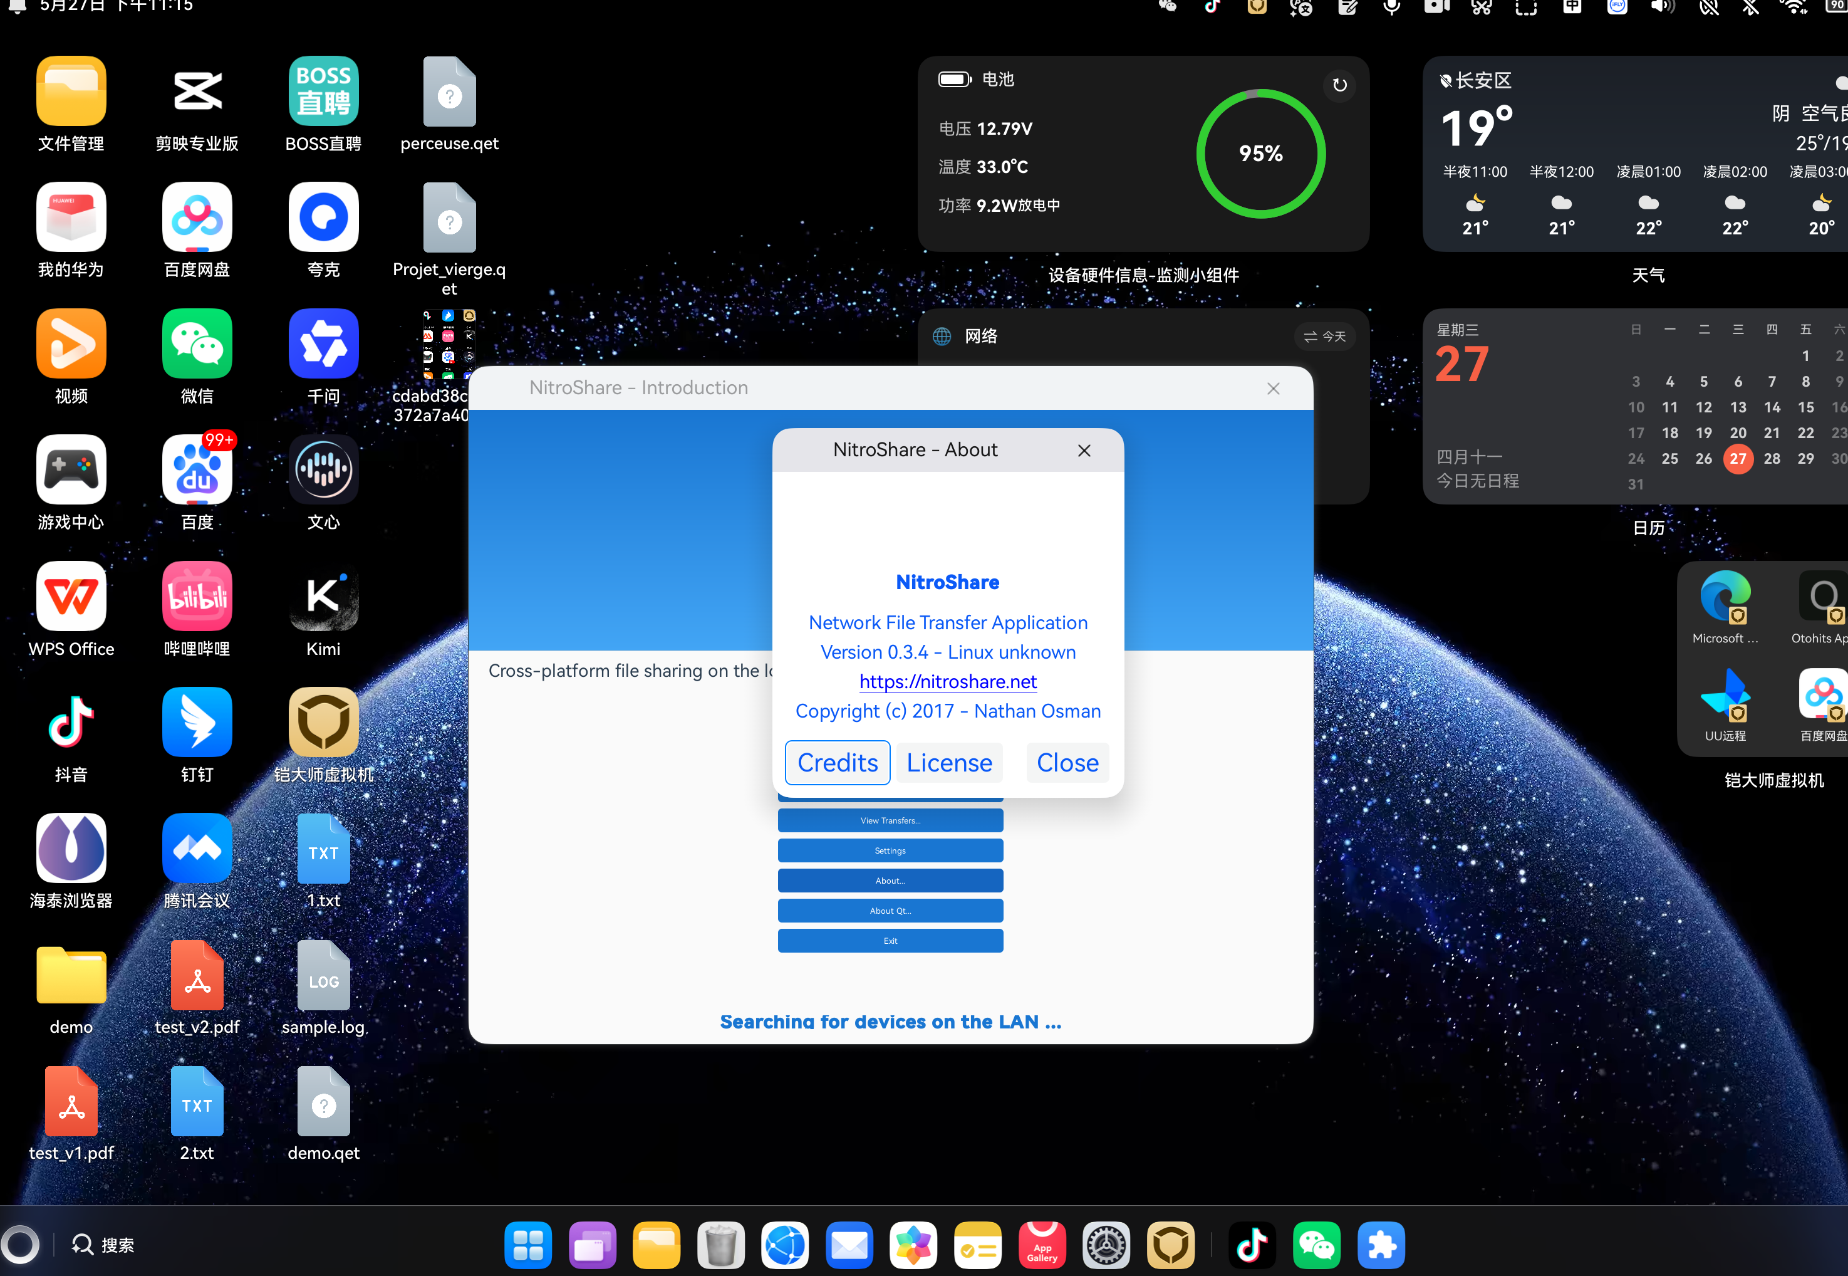Open 抖音 desktop icon
The width and height of the screenshot is (1848, 1276).
point(71,722)
